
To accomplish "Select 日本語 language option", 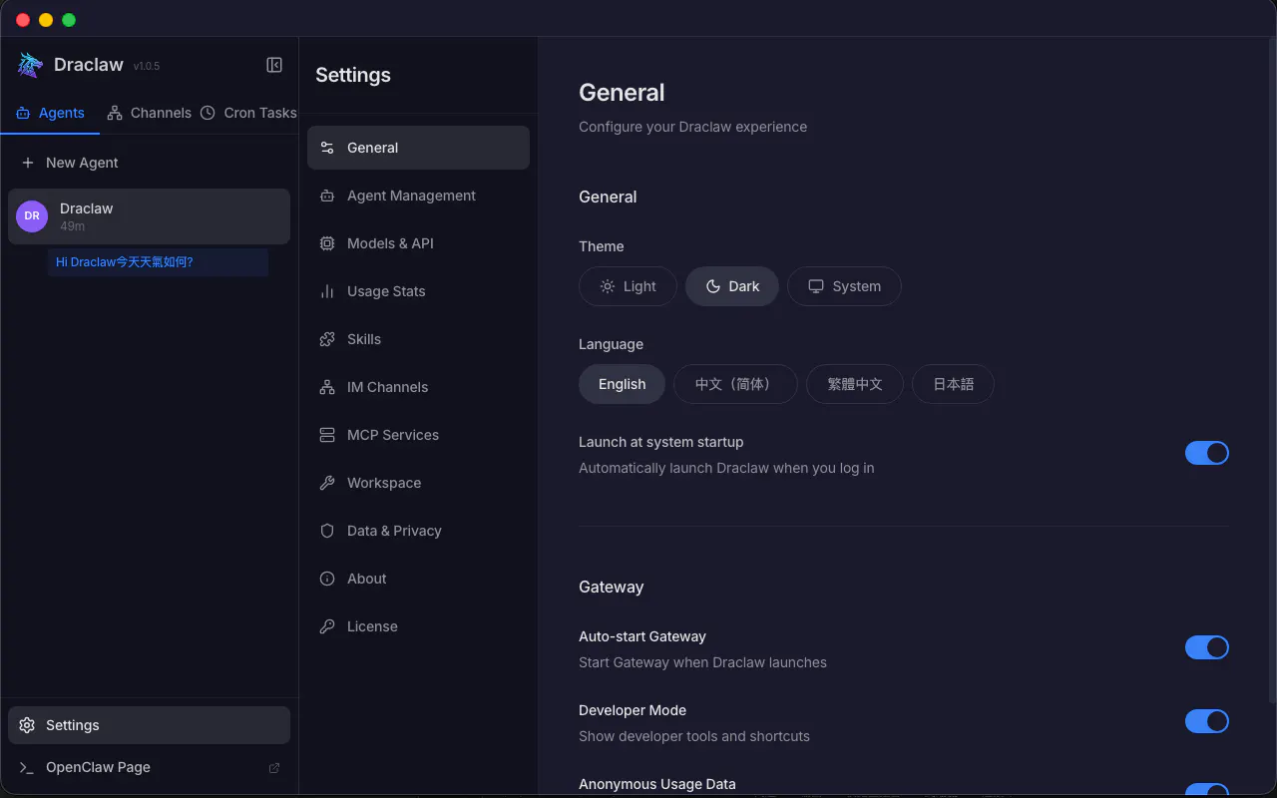I will point(953,384).
